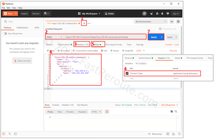Open the console icon in status bar
The width and height of the screenshot is (214, 139).
15,134
